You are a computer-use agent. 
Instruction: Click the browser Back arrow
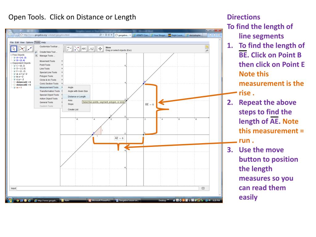pyautogui.click(x=11, y=35)
